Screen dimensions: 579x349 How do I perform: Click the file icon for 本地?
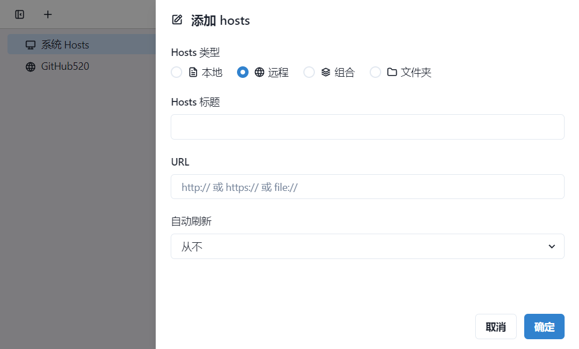(193, 72)
